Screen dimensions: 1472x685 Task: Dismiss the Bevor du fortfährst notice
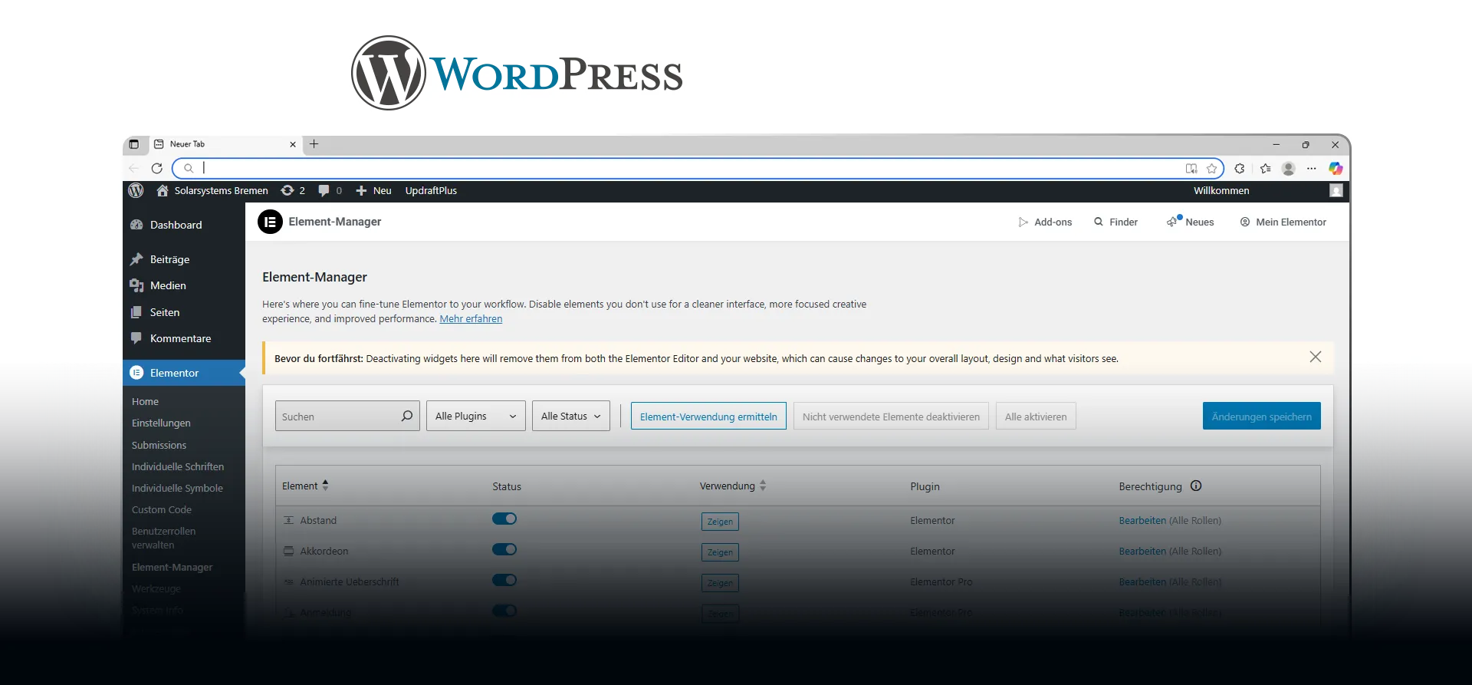1316,357
